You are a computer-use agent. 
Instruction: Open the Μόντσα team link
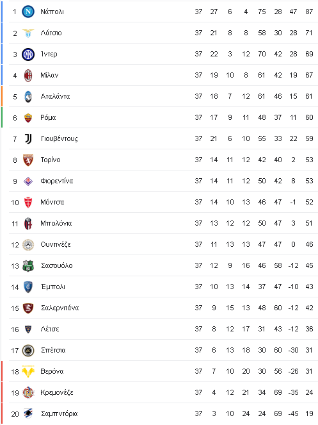(x=52, y=202)
